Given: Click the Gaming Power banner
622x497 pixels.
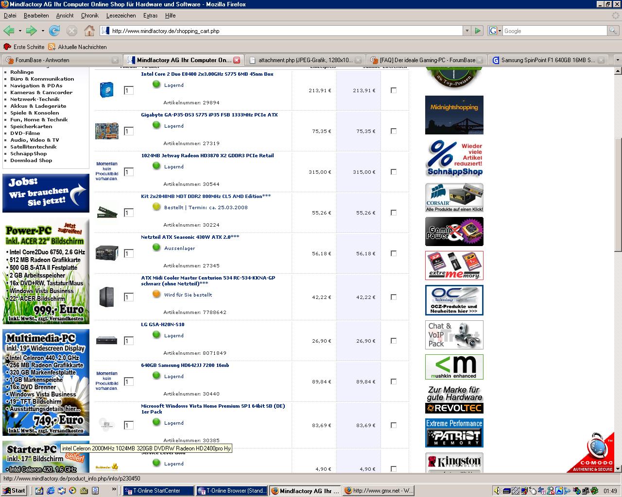Looking at the screenshot, I should point(454,232).
